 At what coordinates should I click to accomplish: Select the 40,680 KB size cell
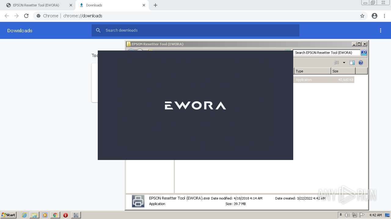(x=345, y=80)
